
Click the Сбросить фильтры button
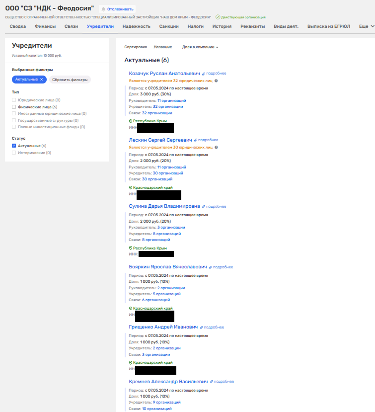(x=70, y=80)
